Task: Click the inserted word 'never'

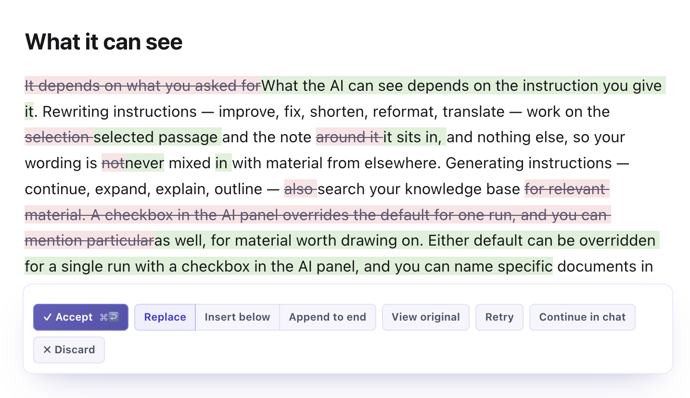Action: 145,163
